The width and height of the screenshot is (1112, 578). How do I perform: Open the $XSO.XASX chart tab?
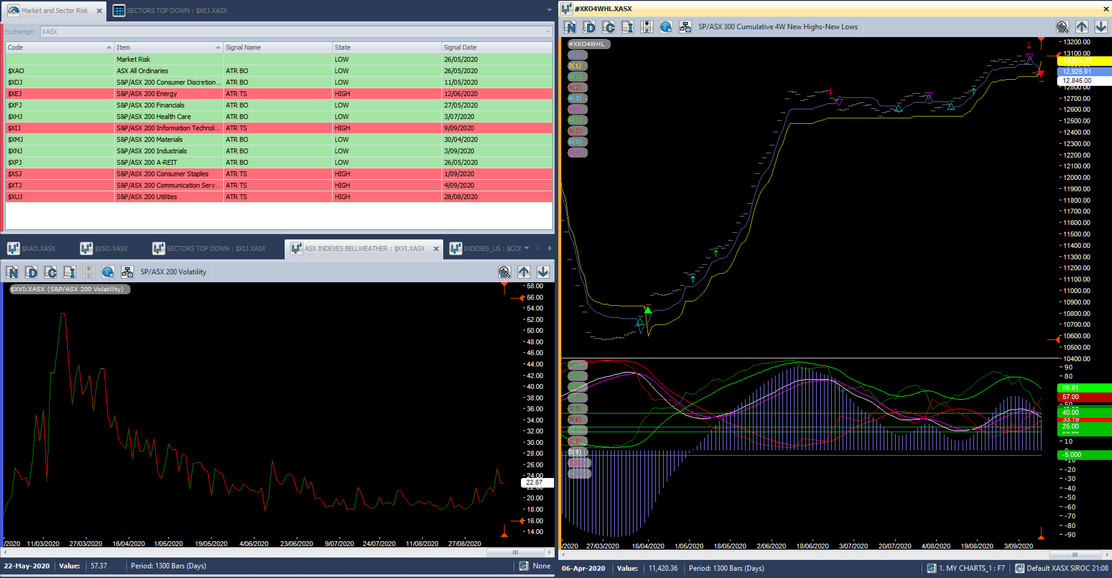click(x=104, y=248)
